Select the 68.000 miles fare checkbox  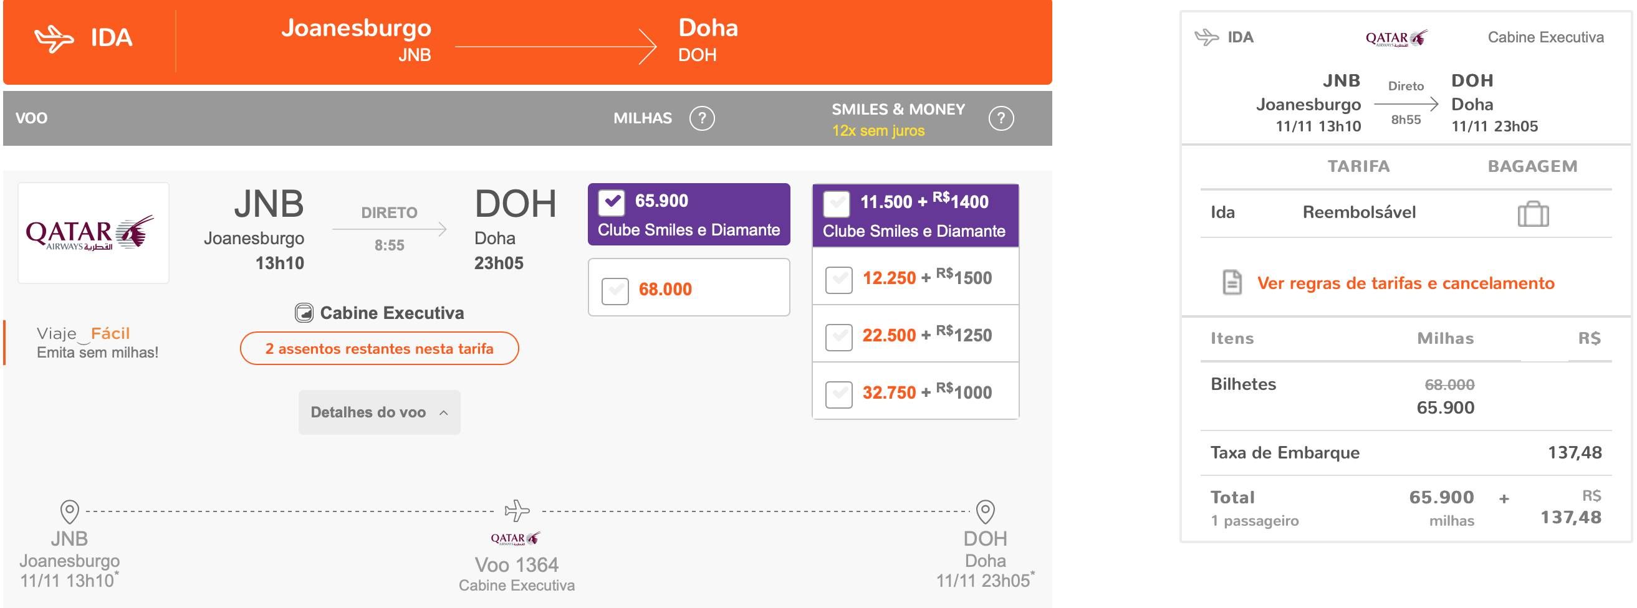pos(615,291)
